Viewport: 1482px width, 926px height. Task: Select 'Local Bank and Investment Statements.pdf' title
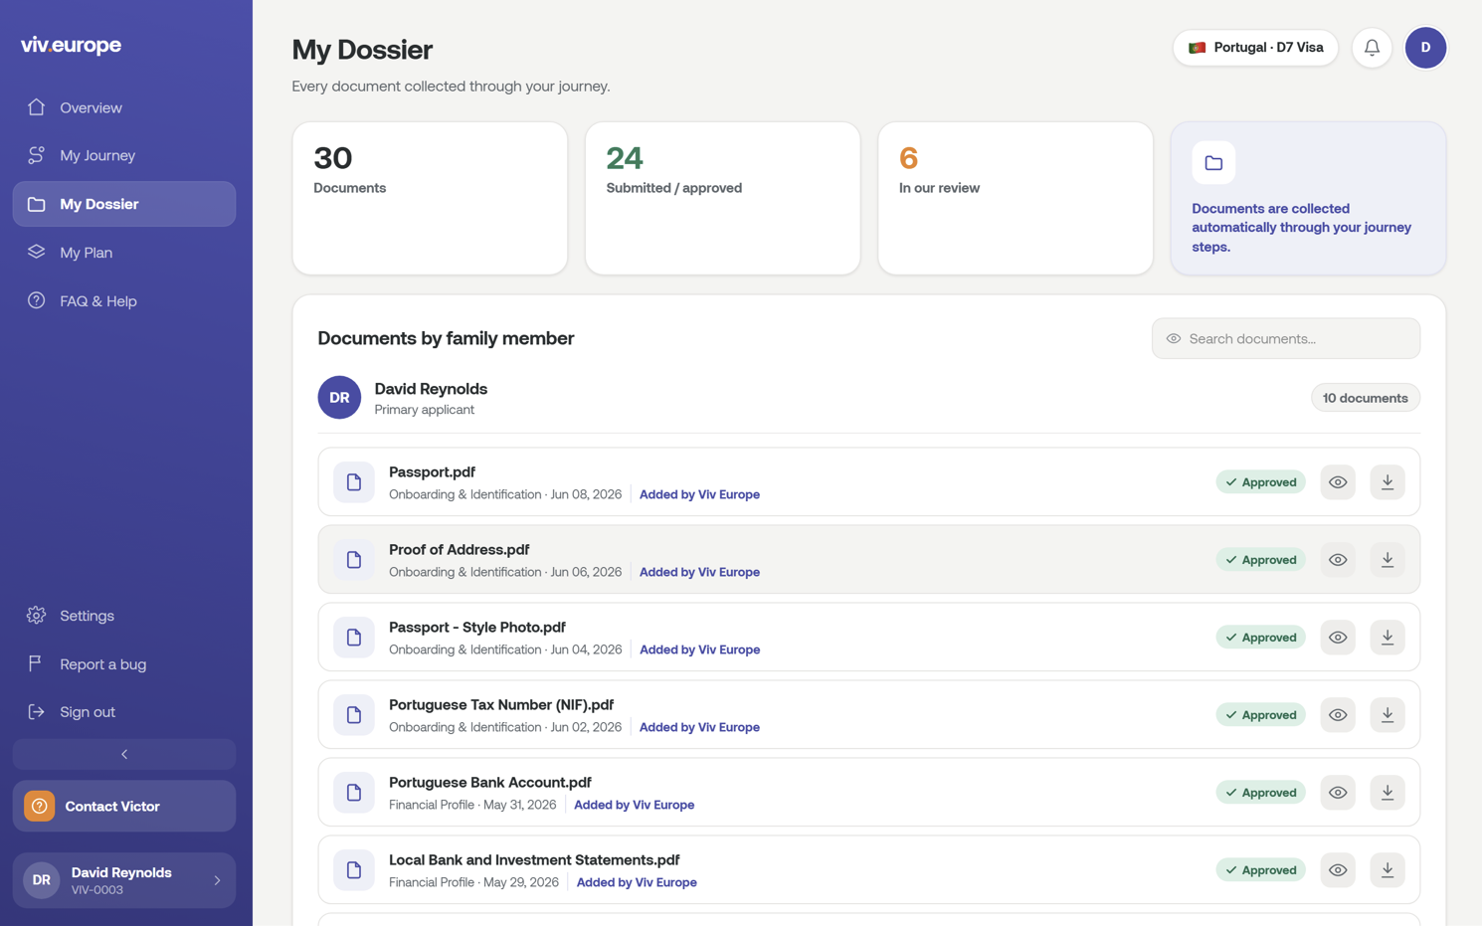(534, 860)
